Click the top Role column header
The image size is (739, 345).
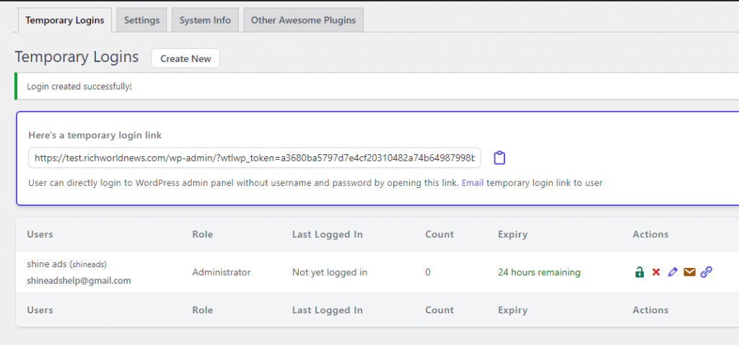pyautogui.click(x=203, y=234)
